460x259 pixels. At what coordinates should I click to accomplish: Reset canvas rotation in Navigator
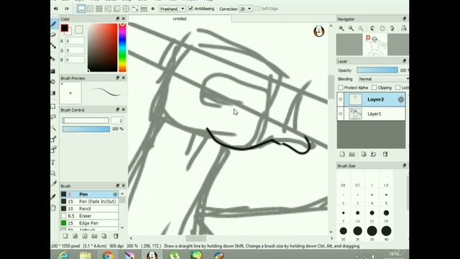(382, 29)
